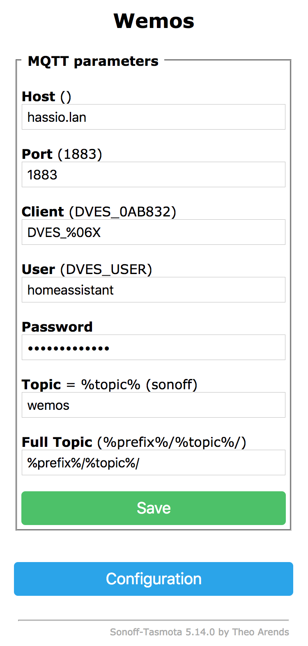
Task: Click the Wemos page heading
Action: click(x=154, y=21)
